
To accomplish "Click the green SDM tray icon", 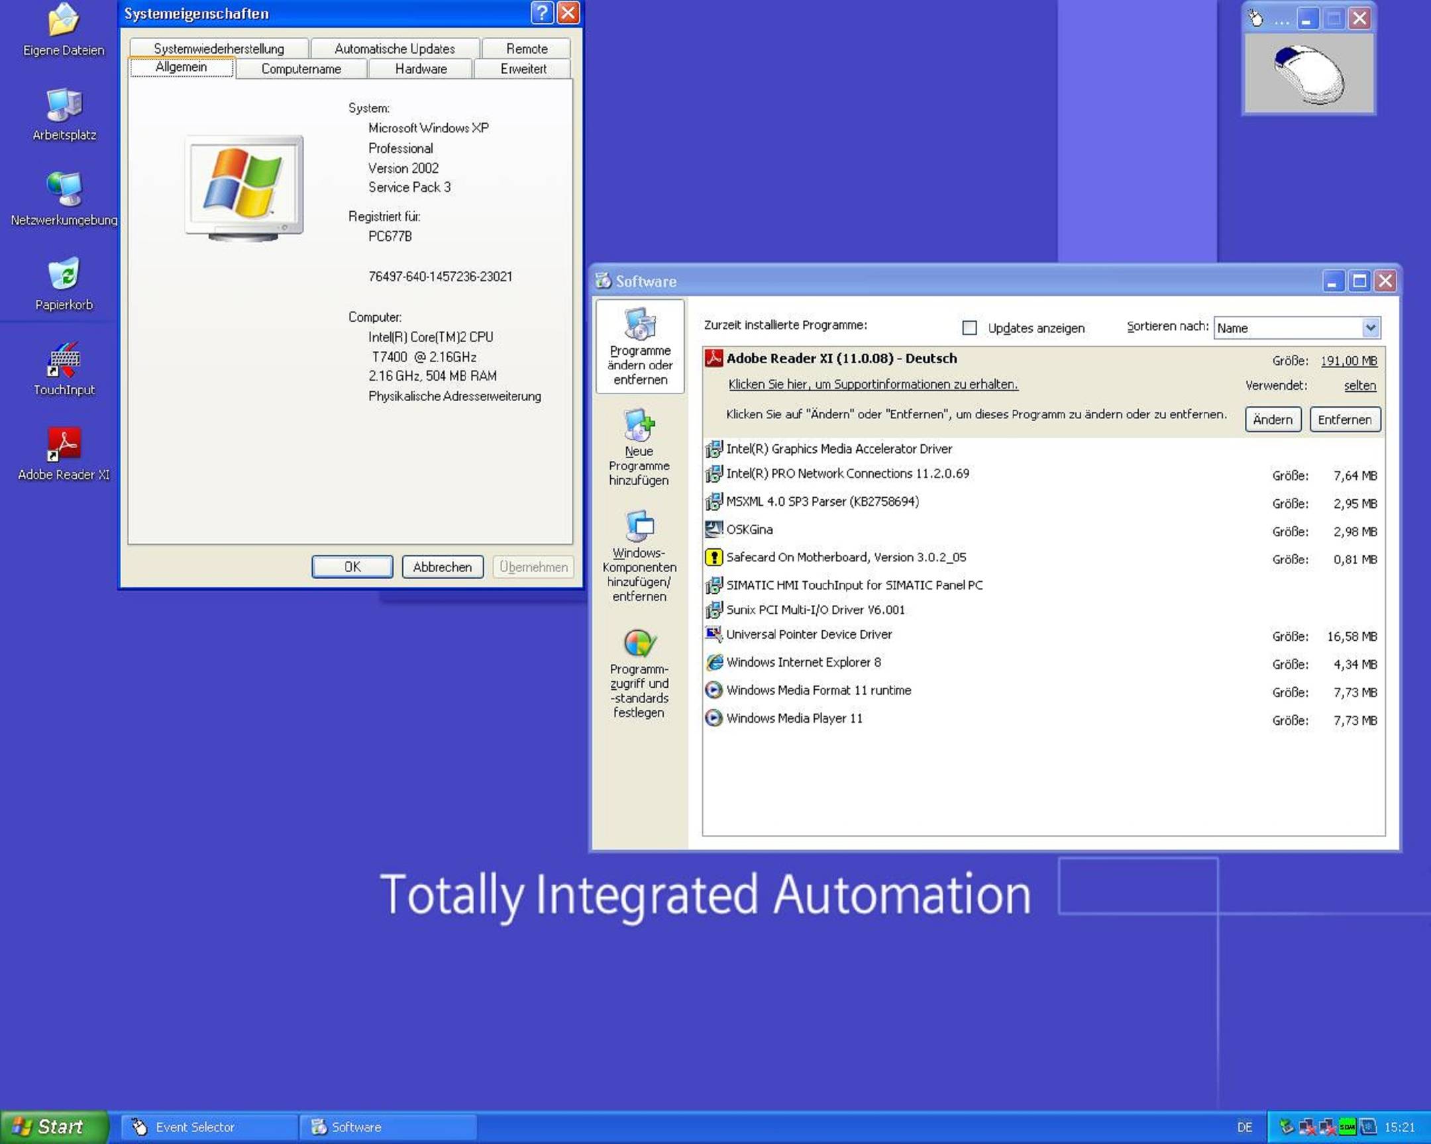I will [1347, 1127].
